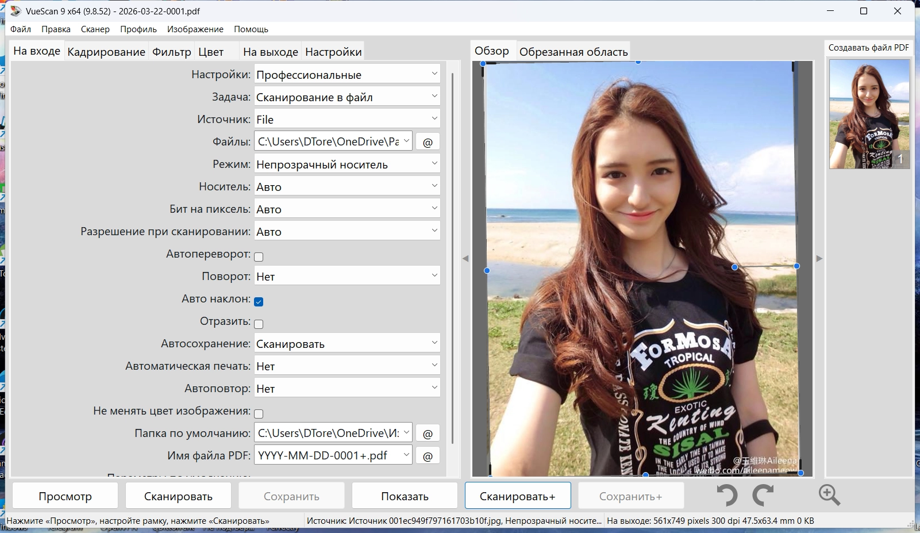Click the rotate left (counterclockwise) arrow icon
The width and height of the screenshot is (920, 533).
tap(727, 495)
